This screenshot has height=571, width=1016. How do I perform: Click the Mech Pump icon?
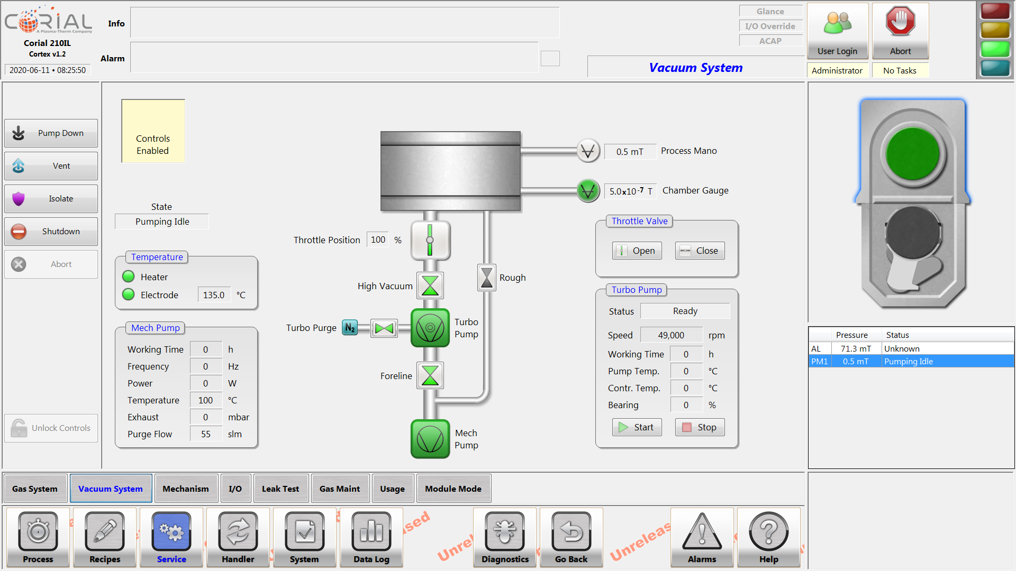click(x=430, y=439)
